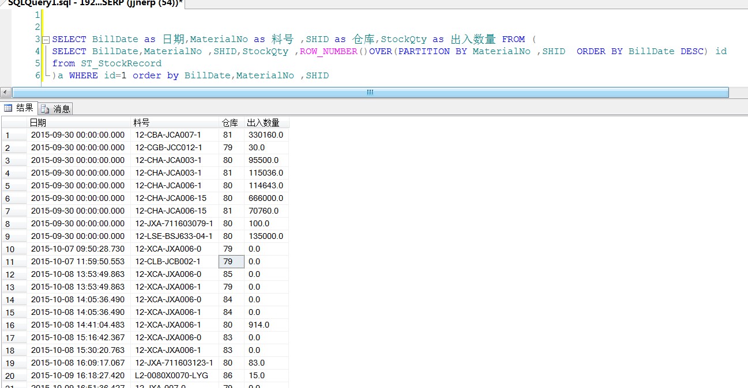The image size is (748, 388).
Task: Click cell 12-CBA-JCA007-1
Action: [x=175, y=135]
